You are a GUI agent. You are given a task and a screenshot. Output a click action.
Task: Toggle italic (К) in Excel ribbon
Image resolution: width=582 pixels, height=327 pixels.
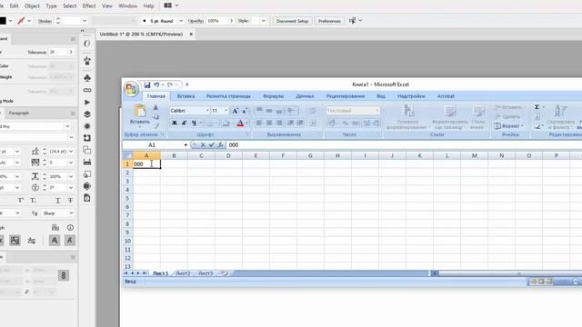(184, 124)
